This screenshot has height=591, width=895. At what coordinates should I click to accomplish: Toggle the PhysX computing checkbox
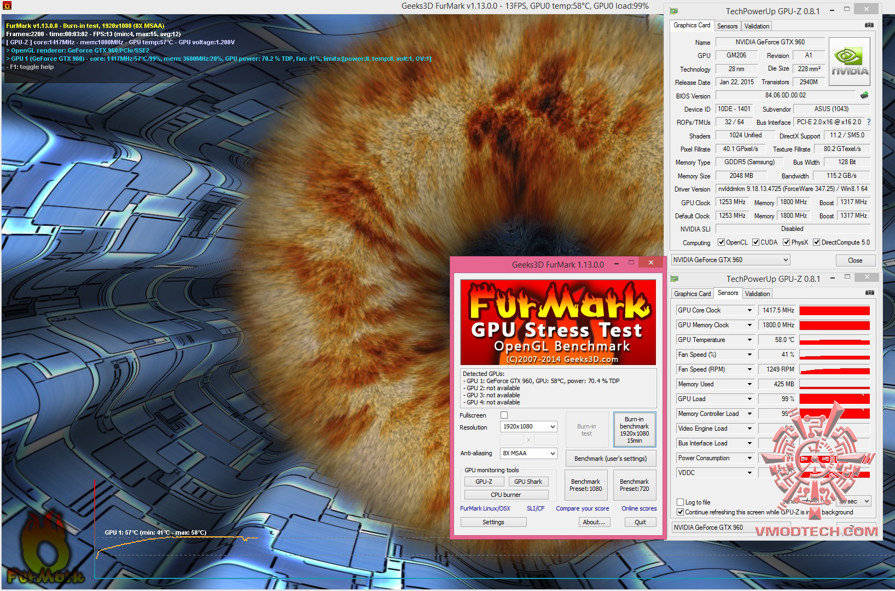point(787,242)
